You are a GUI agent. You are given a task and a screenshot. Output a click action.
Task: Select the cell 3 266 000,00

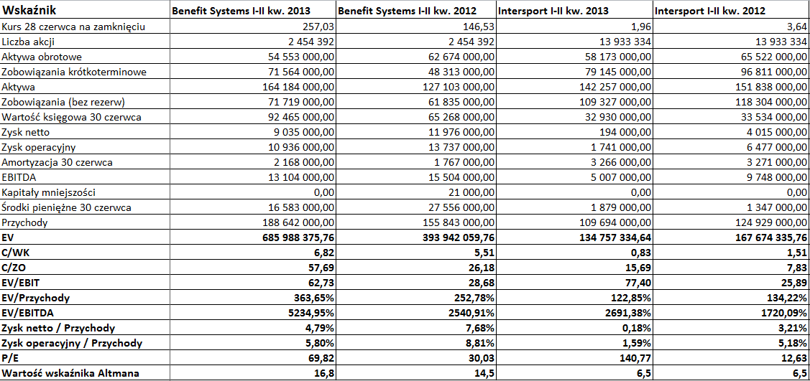pyautogui.click(x=574, y=162)
